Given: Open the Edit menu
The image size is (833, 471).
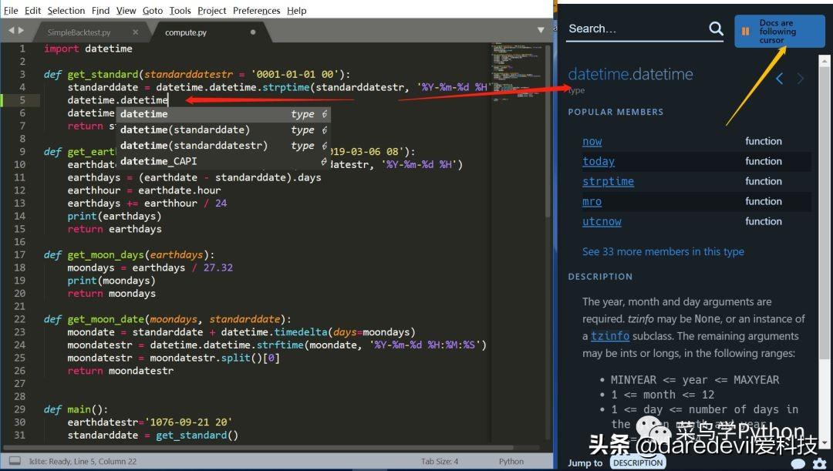Looking at the screenshot, I should [x=32, y=11].
